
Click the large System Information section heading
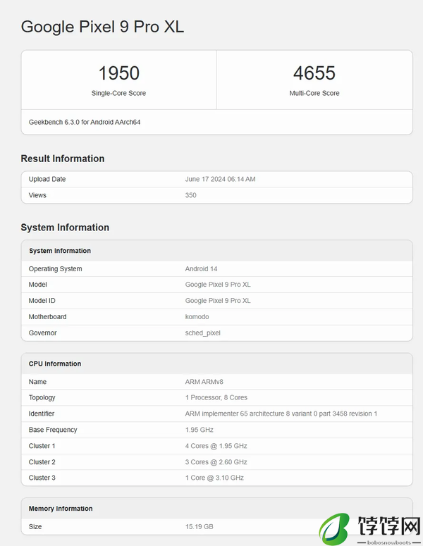point(65,228)
